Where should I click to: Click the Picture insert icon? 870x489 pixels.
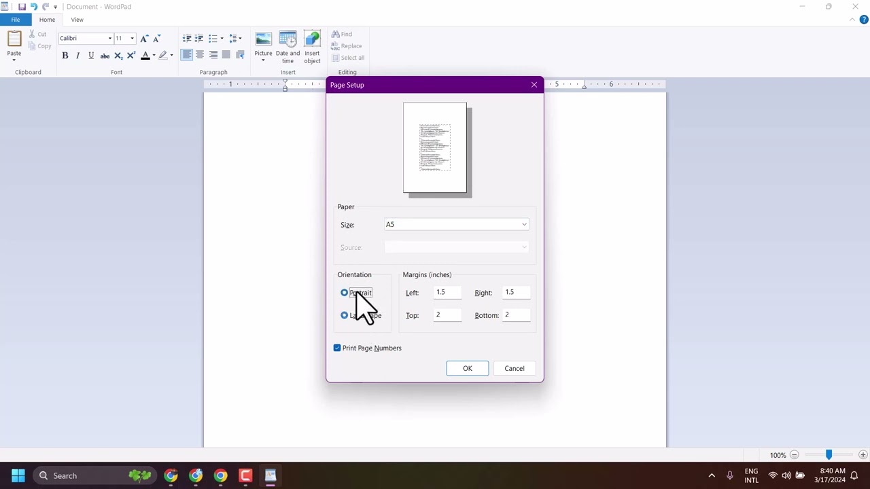[263, 39]
